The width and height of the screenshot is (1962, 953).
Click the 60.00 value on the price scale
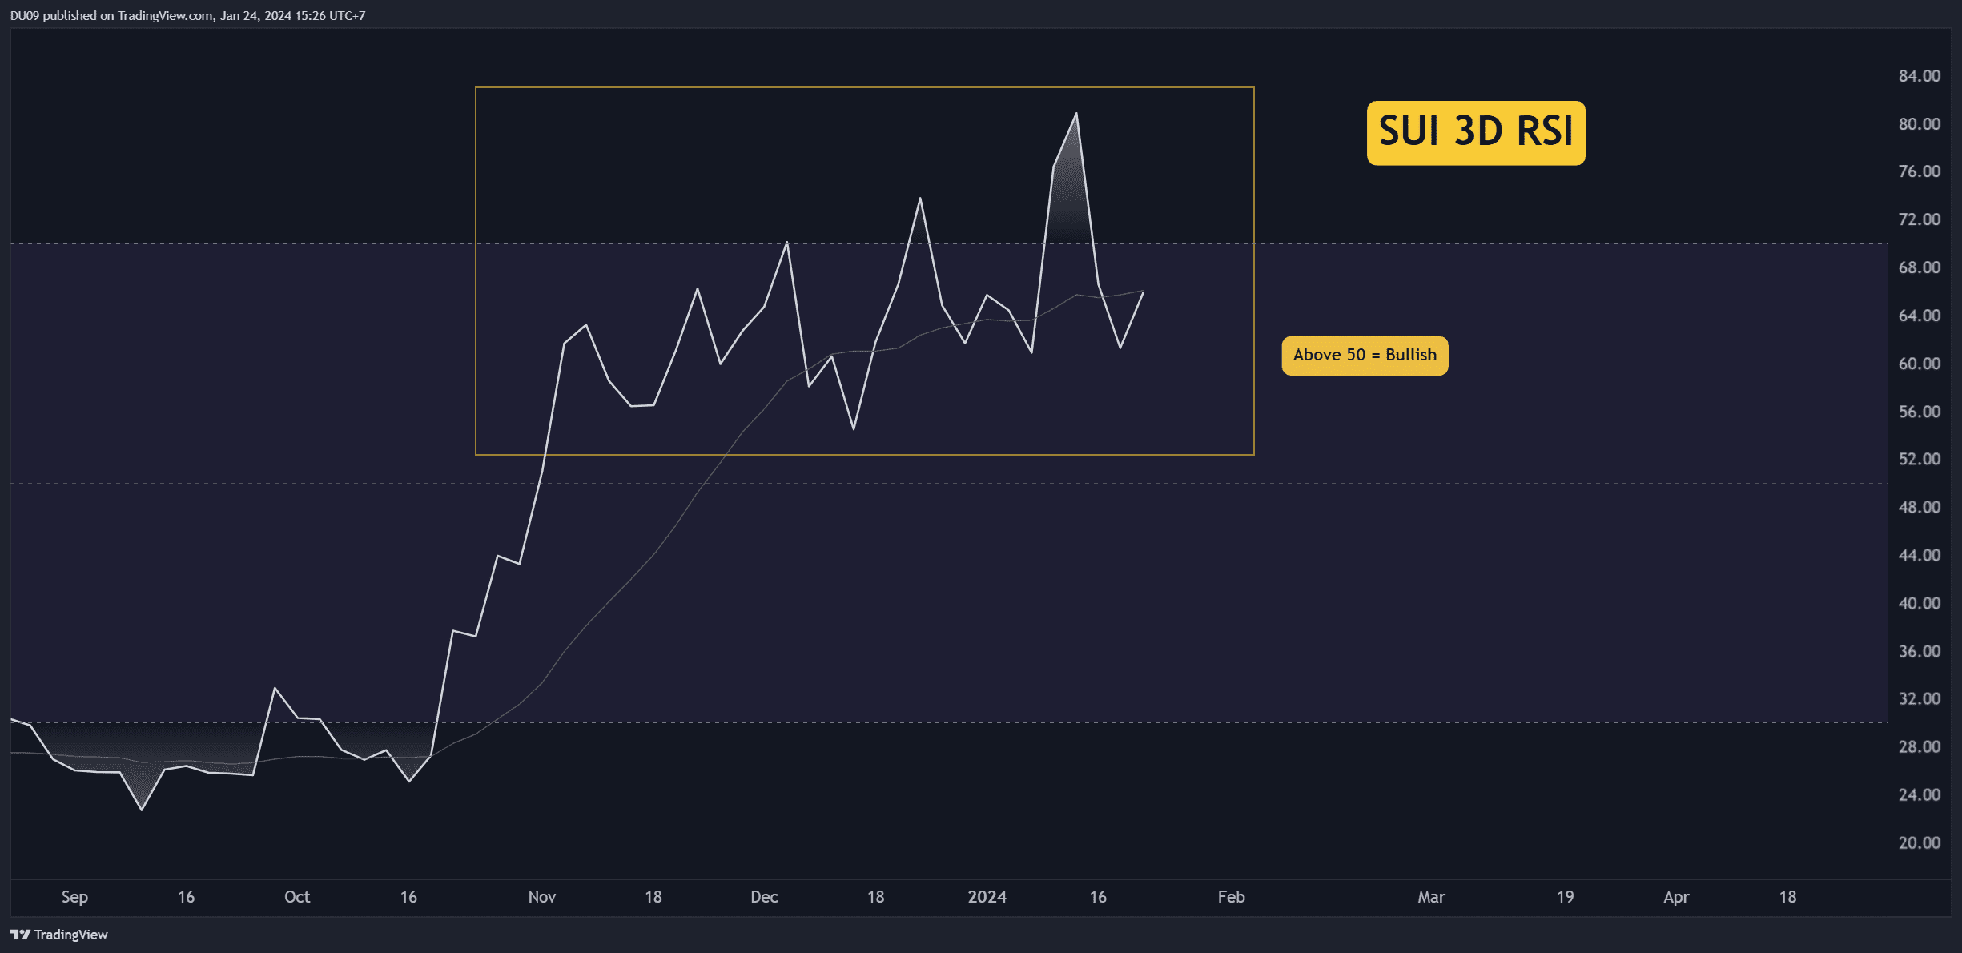coord(1919,364)
